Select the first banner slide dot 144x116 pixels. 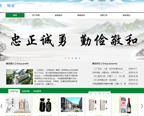66,58
